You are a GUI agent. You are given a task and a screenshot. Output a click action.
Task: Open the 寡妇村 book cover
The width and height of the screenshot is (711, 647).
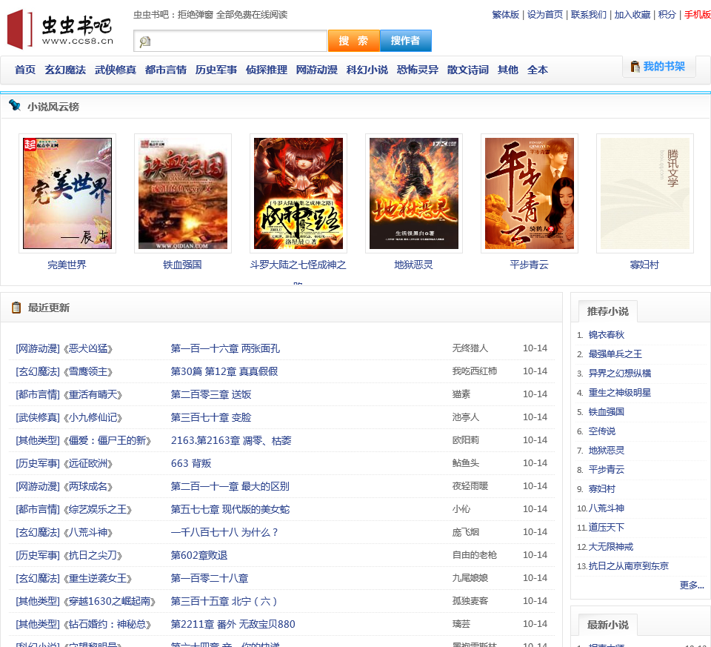[645, 193]
